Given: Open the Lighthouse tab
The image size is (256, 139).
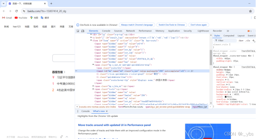Looking at the screenshot, I should coord(203,31).
